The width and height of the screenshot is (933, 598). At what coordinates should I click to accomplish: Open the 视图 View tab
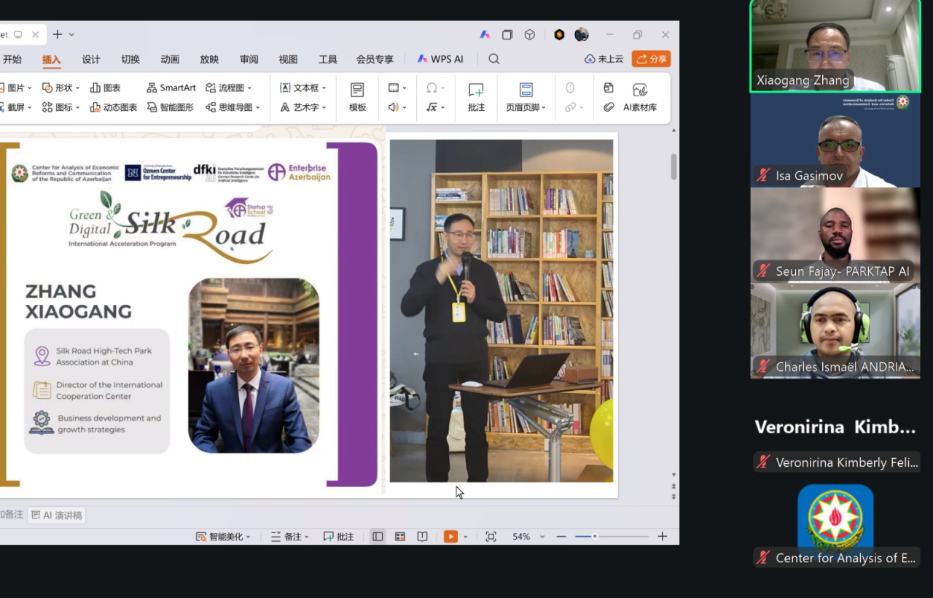click(x=288, y=59)
